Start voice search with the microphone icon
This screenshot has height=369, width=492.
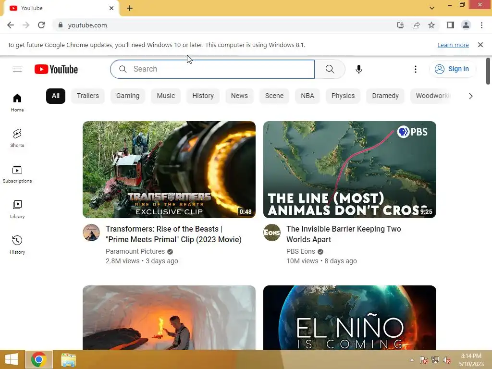click(358, 69)
